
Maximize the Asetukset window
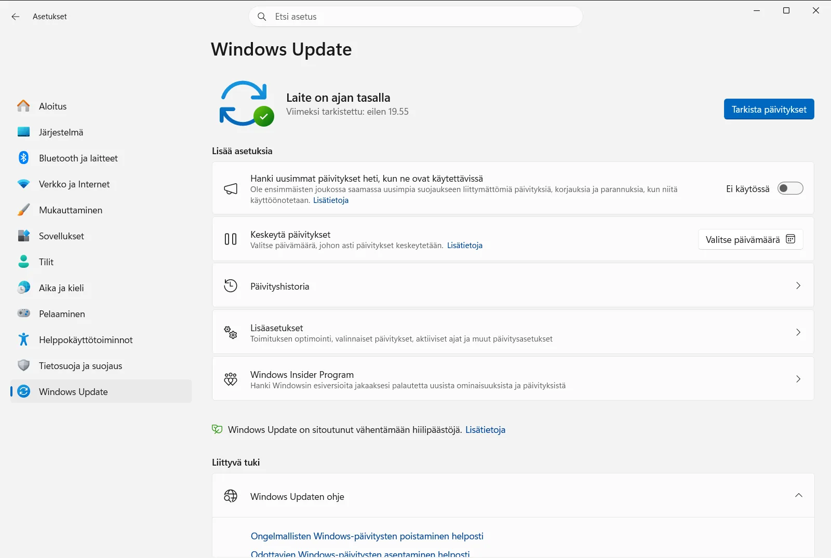coord(786,10)
